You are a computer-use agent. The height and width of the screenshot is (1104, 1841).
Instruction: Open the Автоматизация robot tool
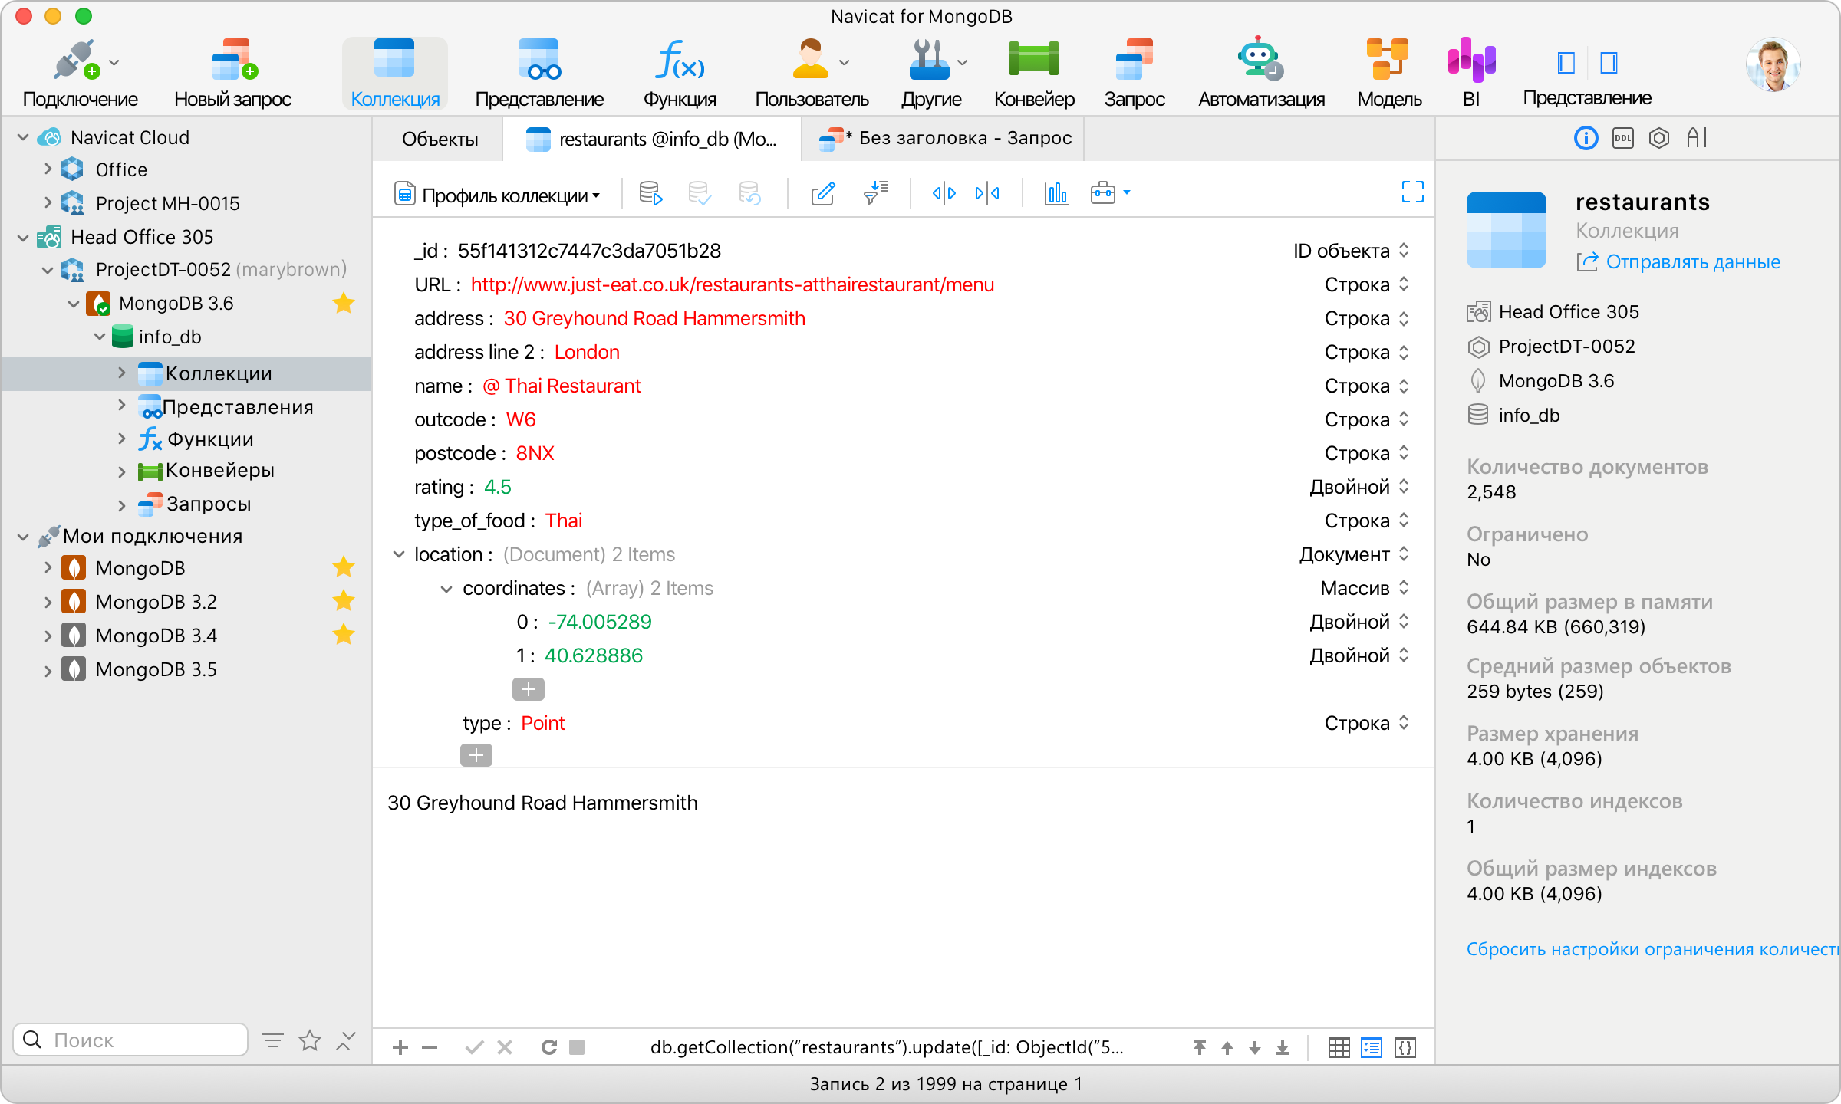[x=1261, y=74]
